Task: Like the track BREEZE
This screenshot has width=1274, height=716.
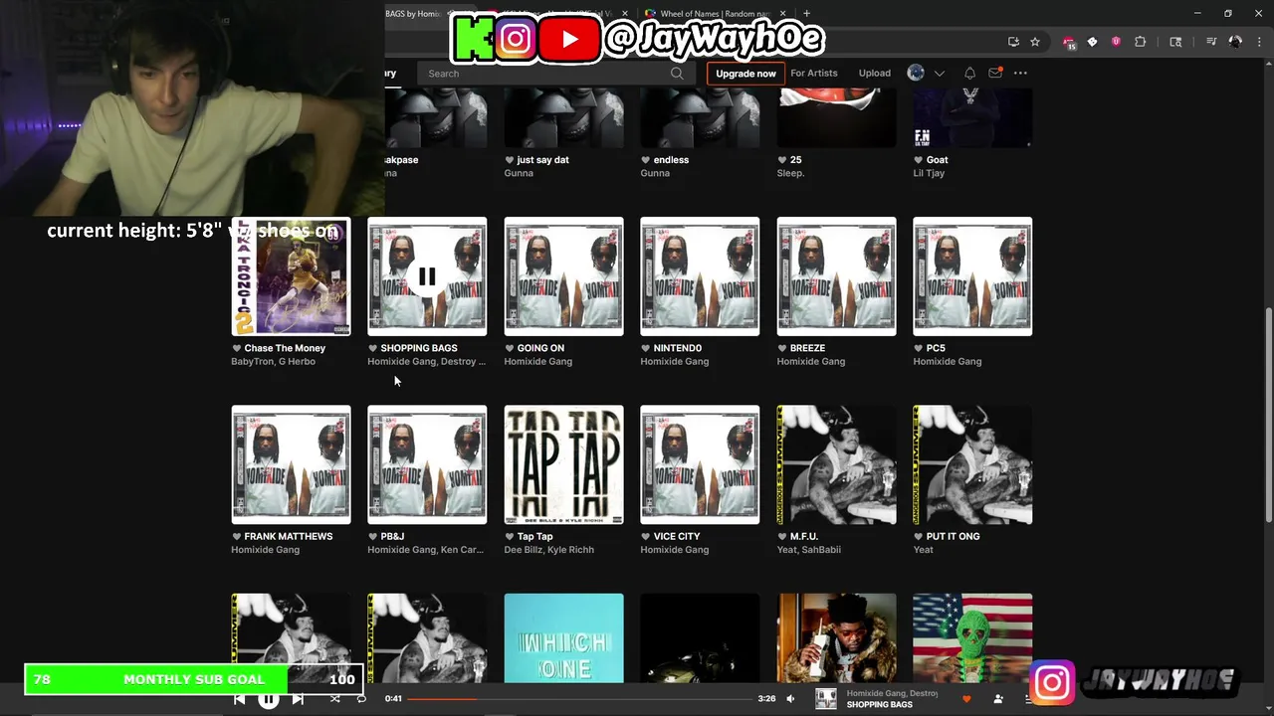Action: [782, 348]
